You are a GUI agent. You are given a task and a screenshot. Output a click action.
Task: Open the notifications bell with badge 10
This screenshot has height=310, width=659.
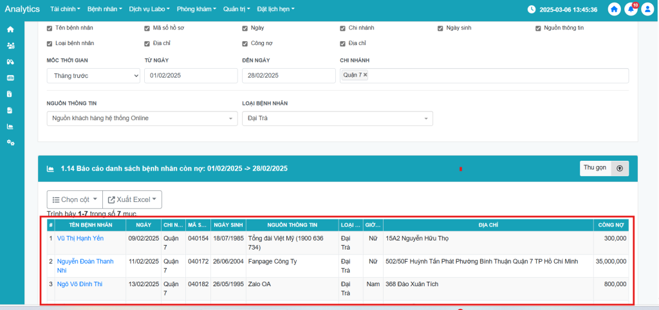[631, 10]
